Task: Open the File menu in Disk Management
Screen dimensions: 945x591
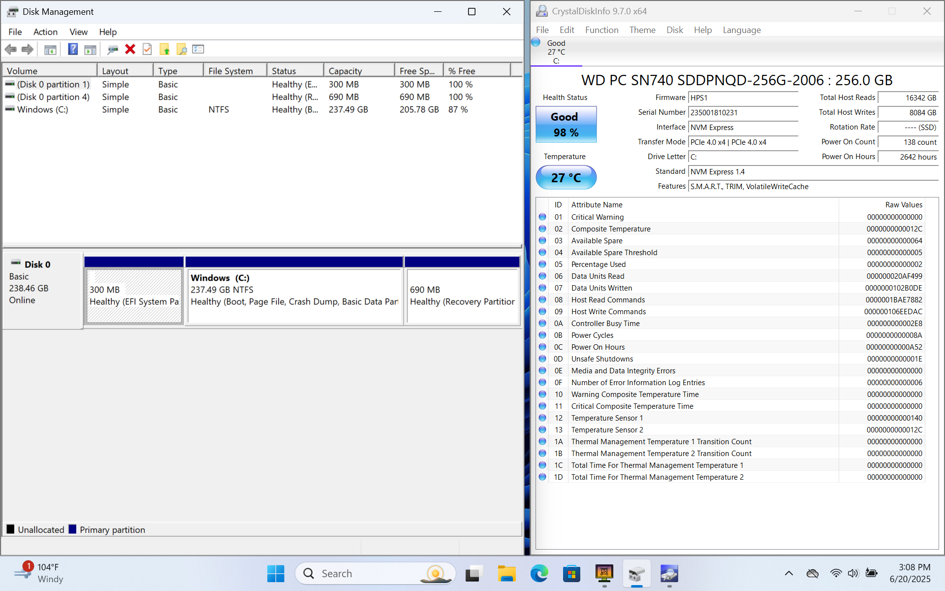Action: (x=15, y=32)
